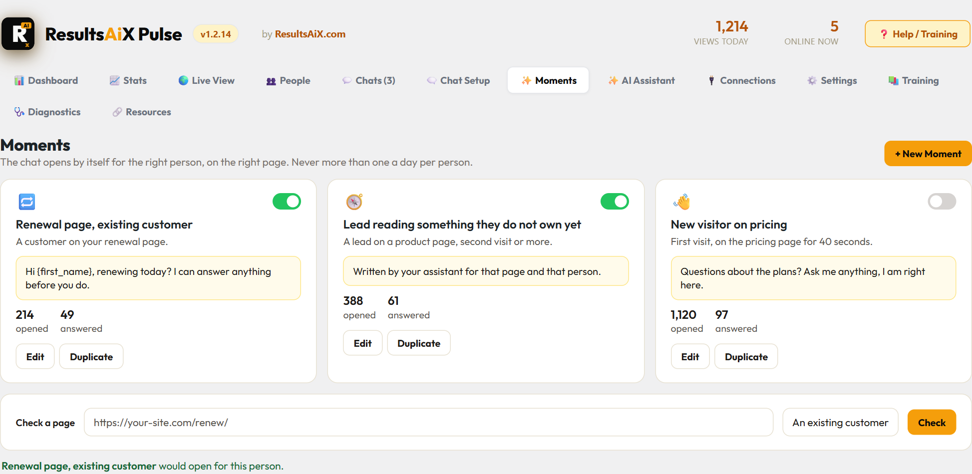Edit the New visitor on pricing moment
Image resolution: width=972 pixels, height=474 pixels.
(690, 357)
